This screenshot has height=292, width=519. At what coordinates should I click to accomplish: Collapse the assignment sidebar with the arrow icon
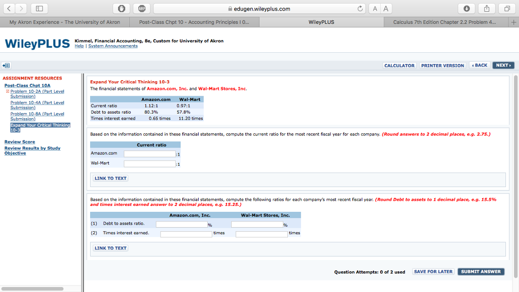pyautogui.click(x=6, y=65)
